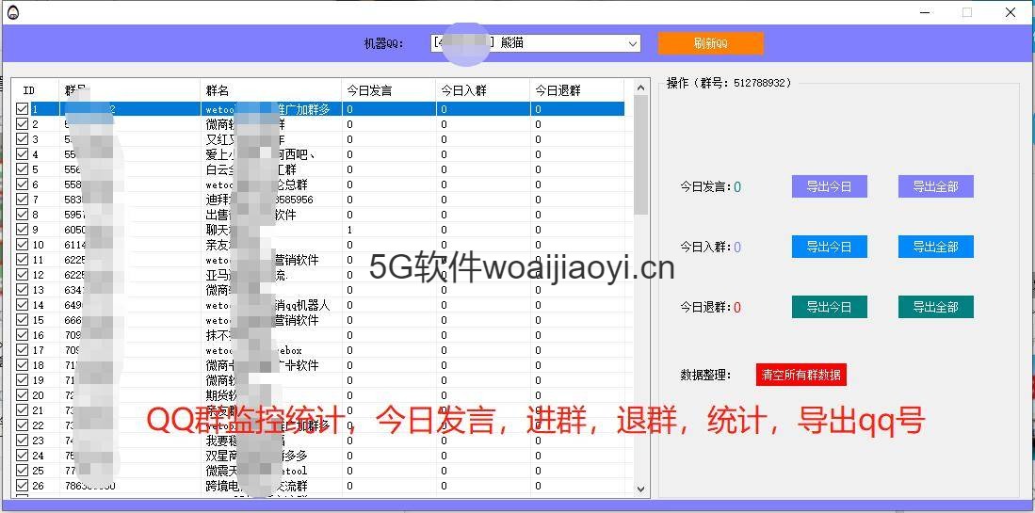Screen dimensions: 1035x513
Task: Toggle the checkbox for row ID 20
Action: pos(22,395)
